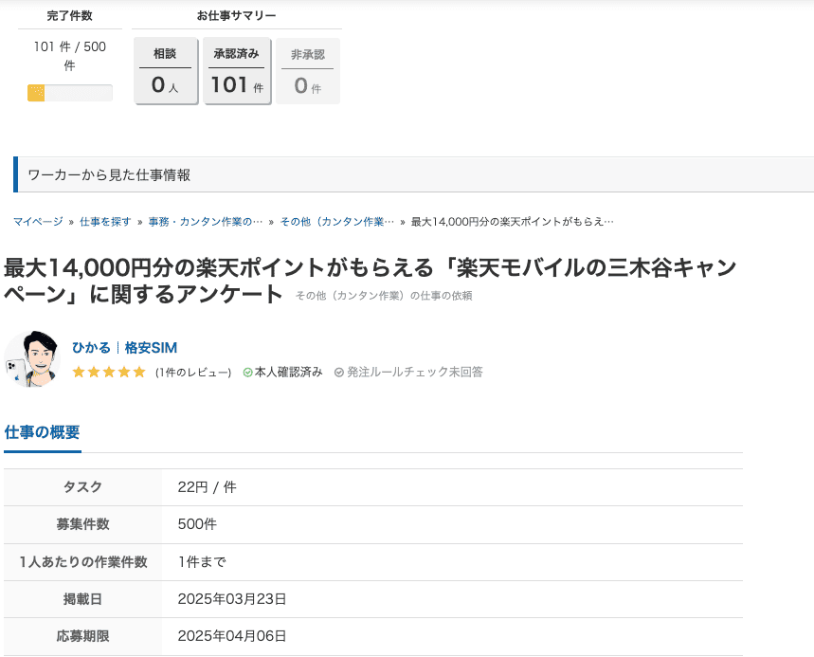Click the five-star rating icons
814x657 pixels.
(109, 372)
